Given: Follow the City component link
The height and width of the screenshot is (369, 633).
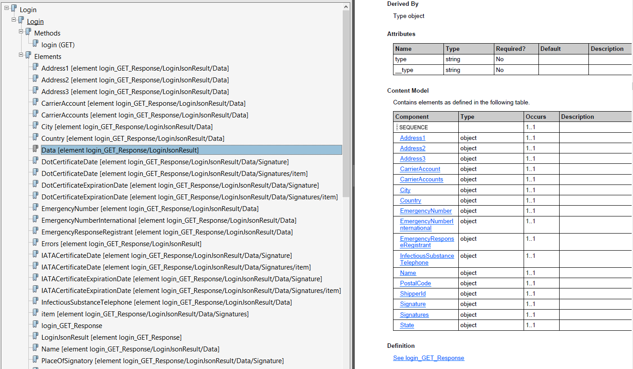Looking at the screenshot, I should click(405, 190).
